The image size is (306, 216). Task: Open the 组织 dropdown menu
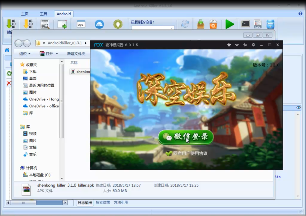point(25,54)
